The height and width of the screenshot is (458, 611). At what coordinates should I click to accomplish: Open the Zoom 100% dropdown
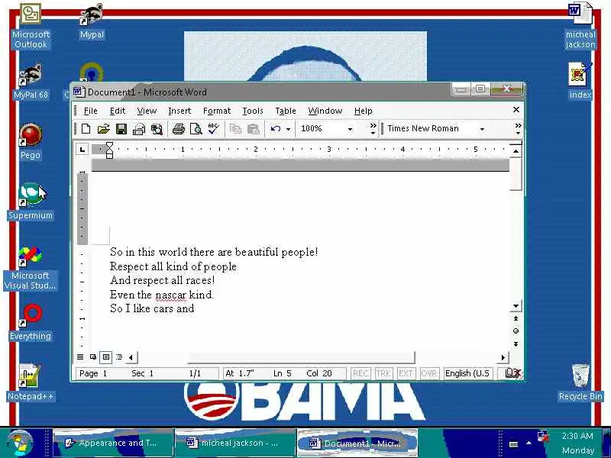tap(350, 129)
